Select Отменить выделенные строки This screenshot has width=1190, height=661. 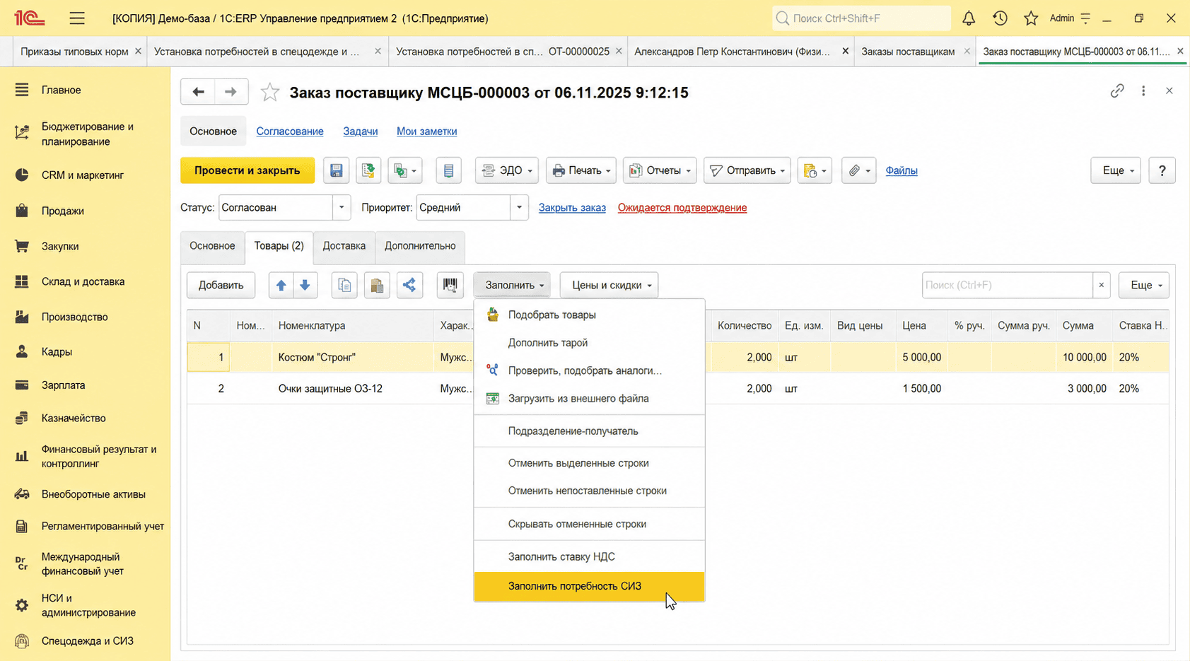tap(589, 463)
